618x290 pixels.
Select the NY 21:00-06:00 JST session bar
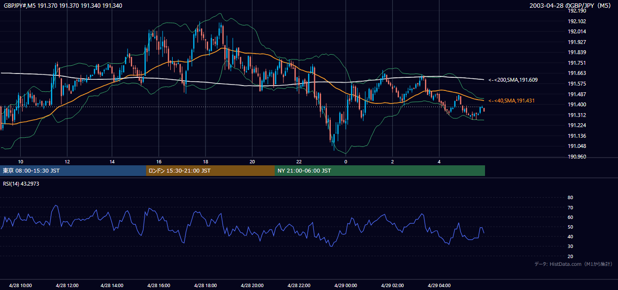click(x=380, y=171)
